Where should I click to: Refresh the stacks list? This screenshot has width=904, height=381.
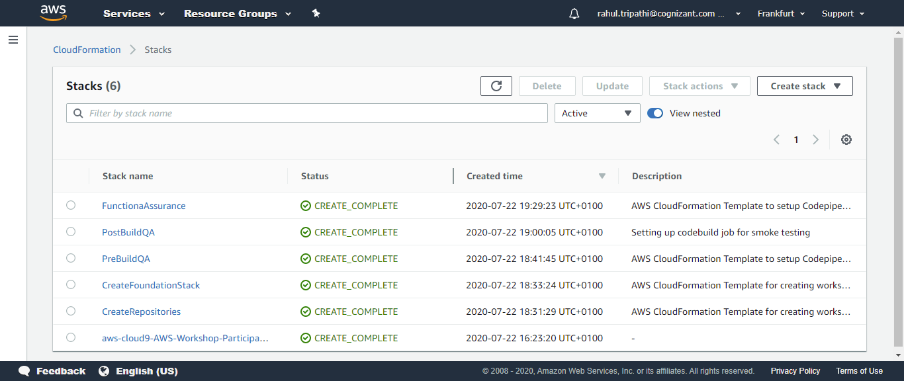click(496, 86)
